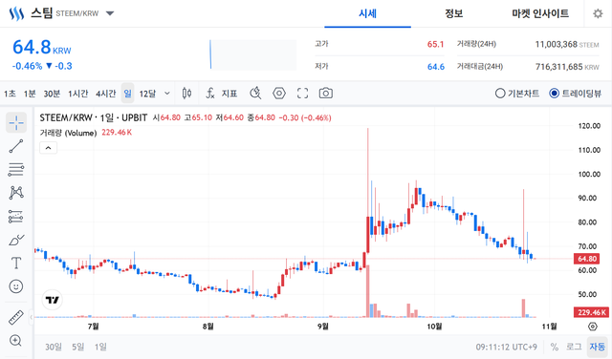
Task: Open the gear settings in header
Action: pos(598,13)
